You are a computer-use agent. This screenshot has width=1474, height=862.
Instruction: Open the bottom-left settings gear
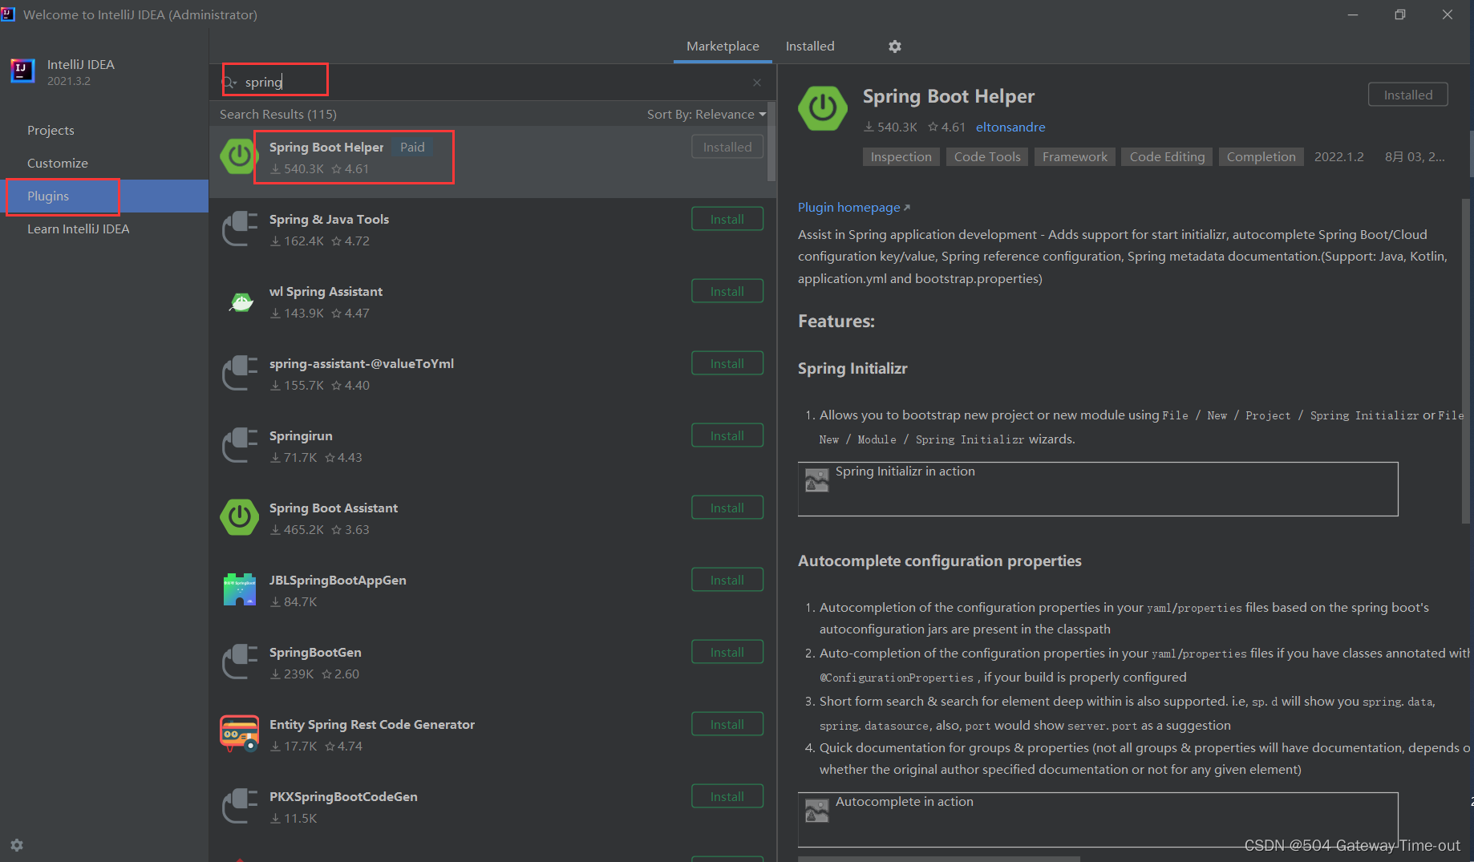pyautogui.click(x=17, y=845)
